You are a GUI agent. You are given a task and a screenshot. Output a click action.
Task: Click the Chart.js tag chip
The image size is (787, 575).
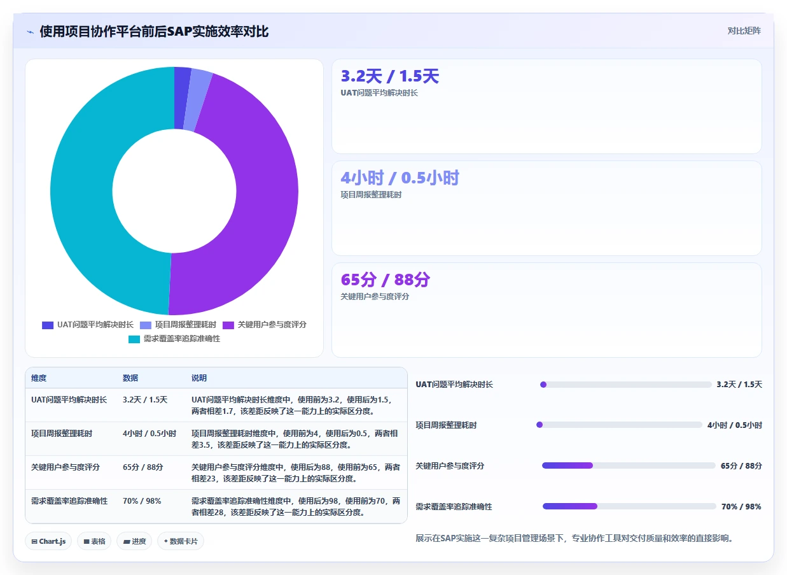pos(49,541)
